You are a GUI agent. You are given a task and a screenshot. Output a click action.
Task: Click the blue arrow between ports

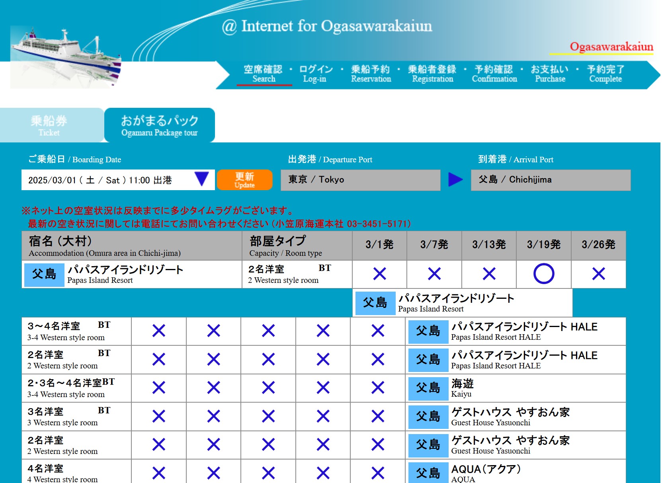pos(455,179)
